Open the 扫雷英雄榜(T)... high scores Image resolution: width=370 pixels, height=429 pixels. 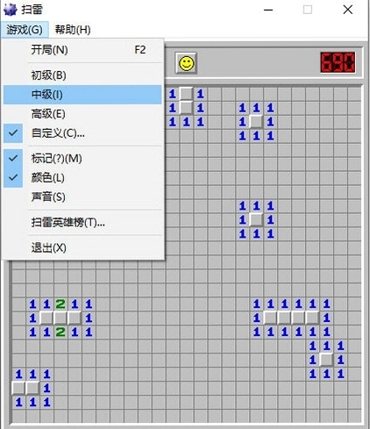click(82, 223)
